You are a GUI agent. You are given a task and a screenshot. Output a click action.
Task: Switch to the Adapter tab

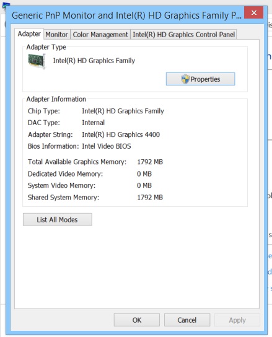(29, 34)
